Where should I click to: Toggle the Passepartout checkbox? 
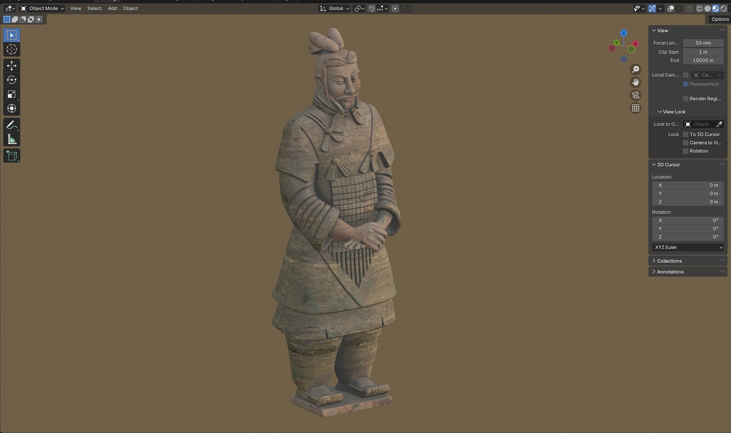pyautogui.click(x=686, y=84)
